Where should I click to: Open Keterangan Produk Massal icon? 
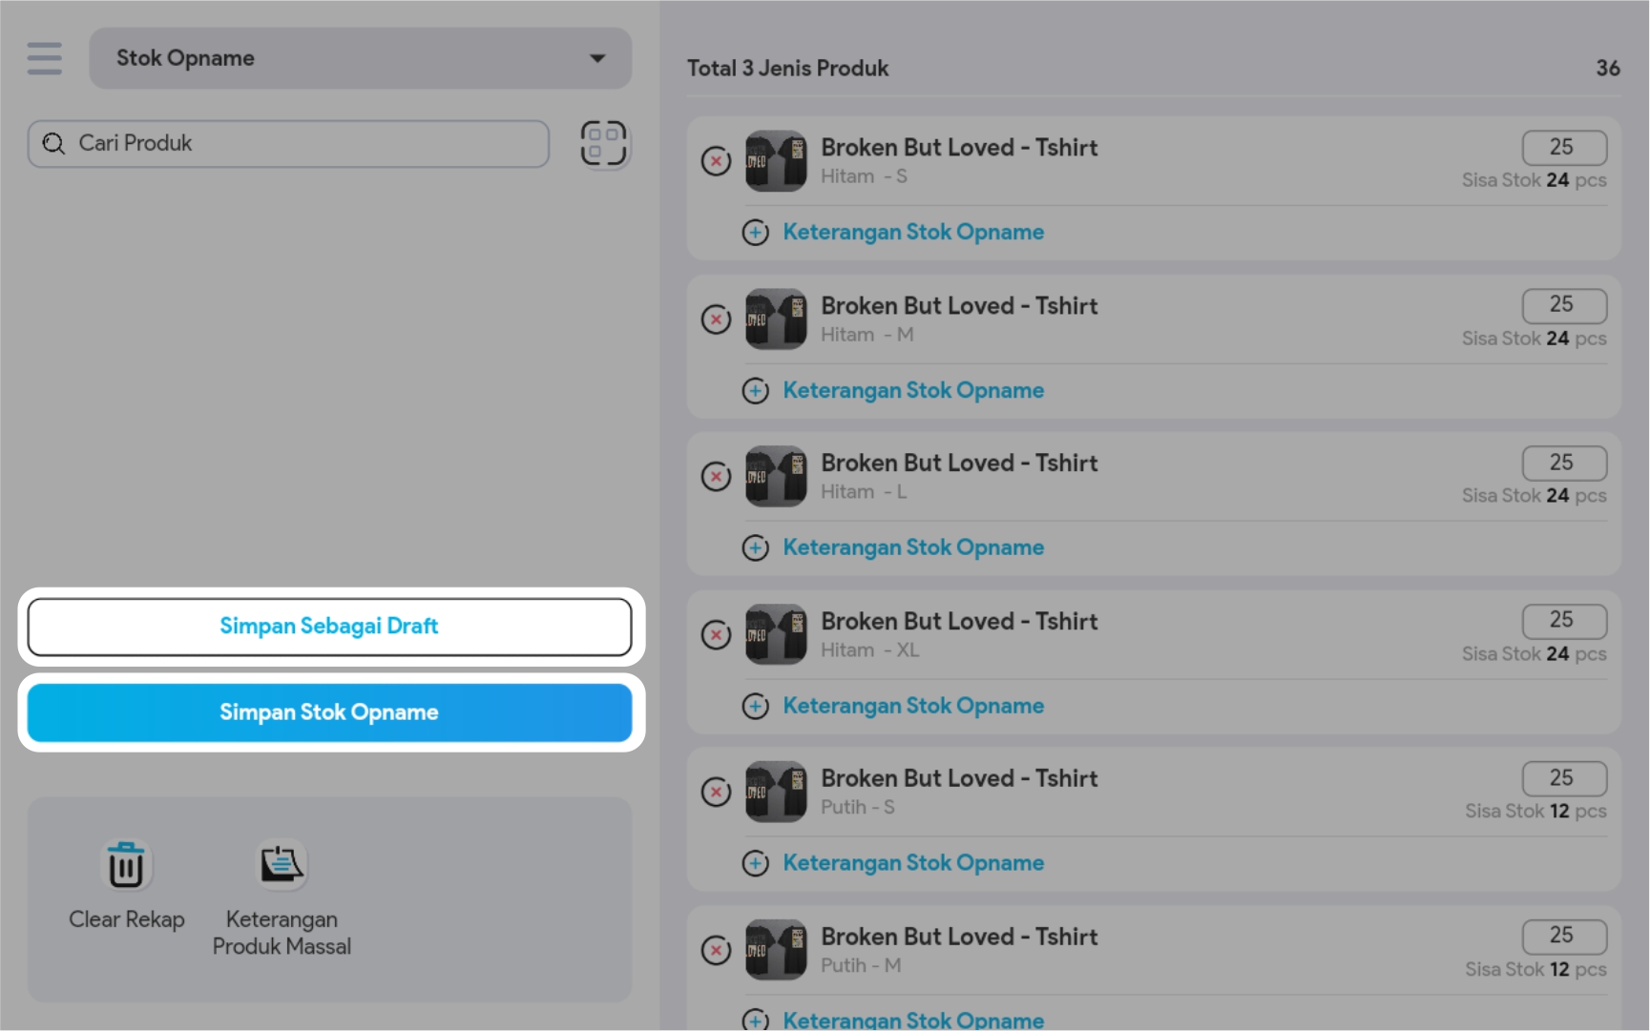pyautogui.click(x=282, y=866)
